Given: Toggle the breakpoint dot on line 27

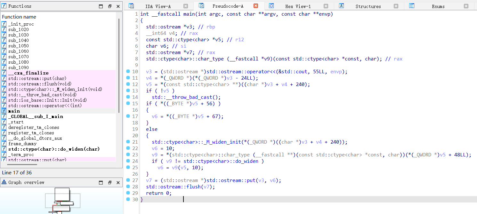Looking at the screenshot, I should point(128,180).
